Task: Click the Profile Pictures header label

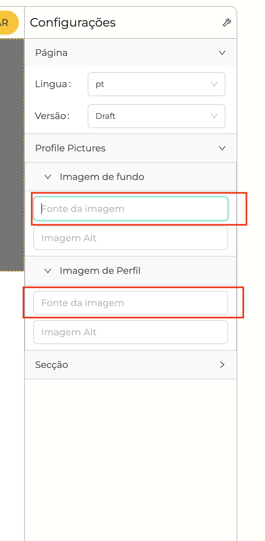Action: tap(70, 148)
